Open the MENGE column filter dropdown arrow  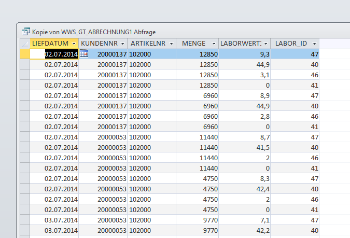pyautogui.click(x=214, y=44)
